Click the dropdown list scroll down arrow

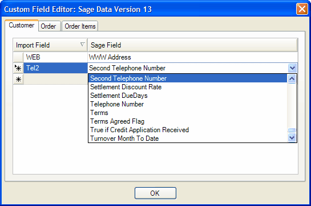click(292, 137)
